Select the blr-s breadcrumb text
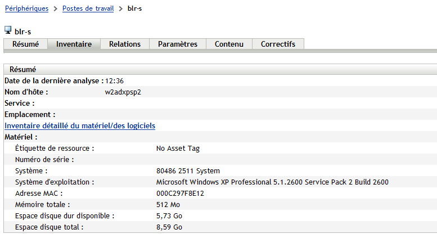 pos(135,8)
